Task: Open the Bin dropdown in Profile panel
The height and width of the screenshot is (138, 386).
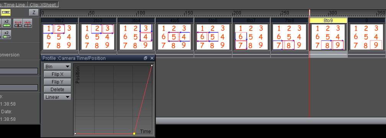Action: click(57, 66)
